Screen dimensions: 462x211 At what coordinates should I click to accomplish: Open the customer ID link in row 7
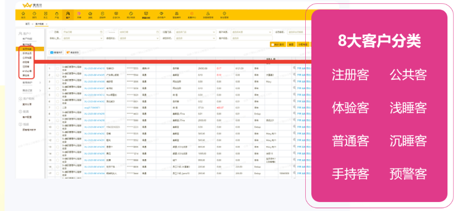point(92,108)
